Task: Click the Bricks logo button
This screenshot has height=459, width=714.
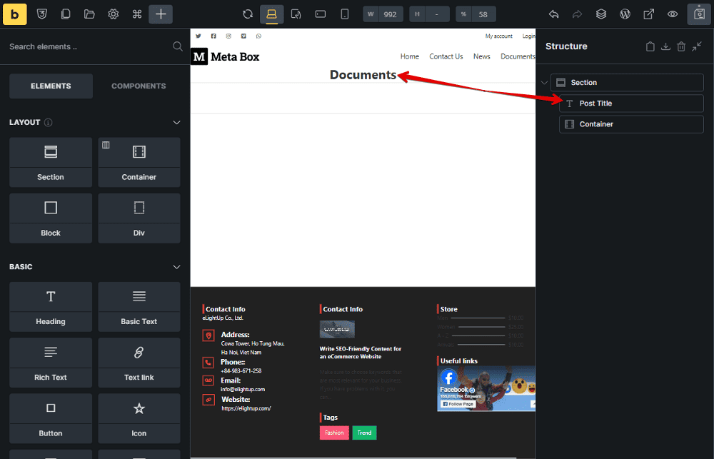Action: 15,14
